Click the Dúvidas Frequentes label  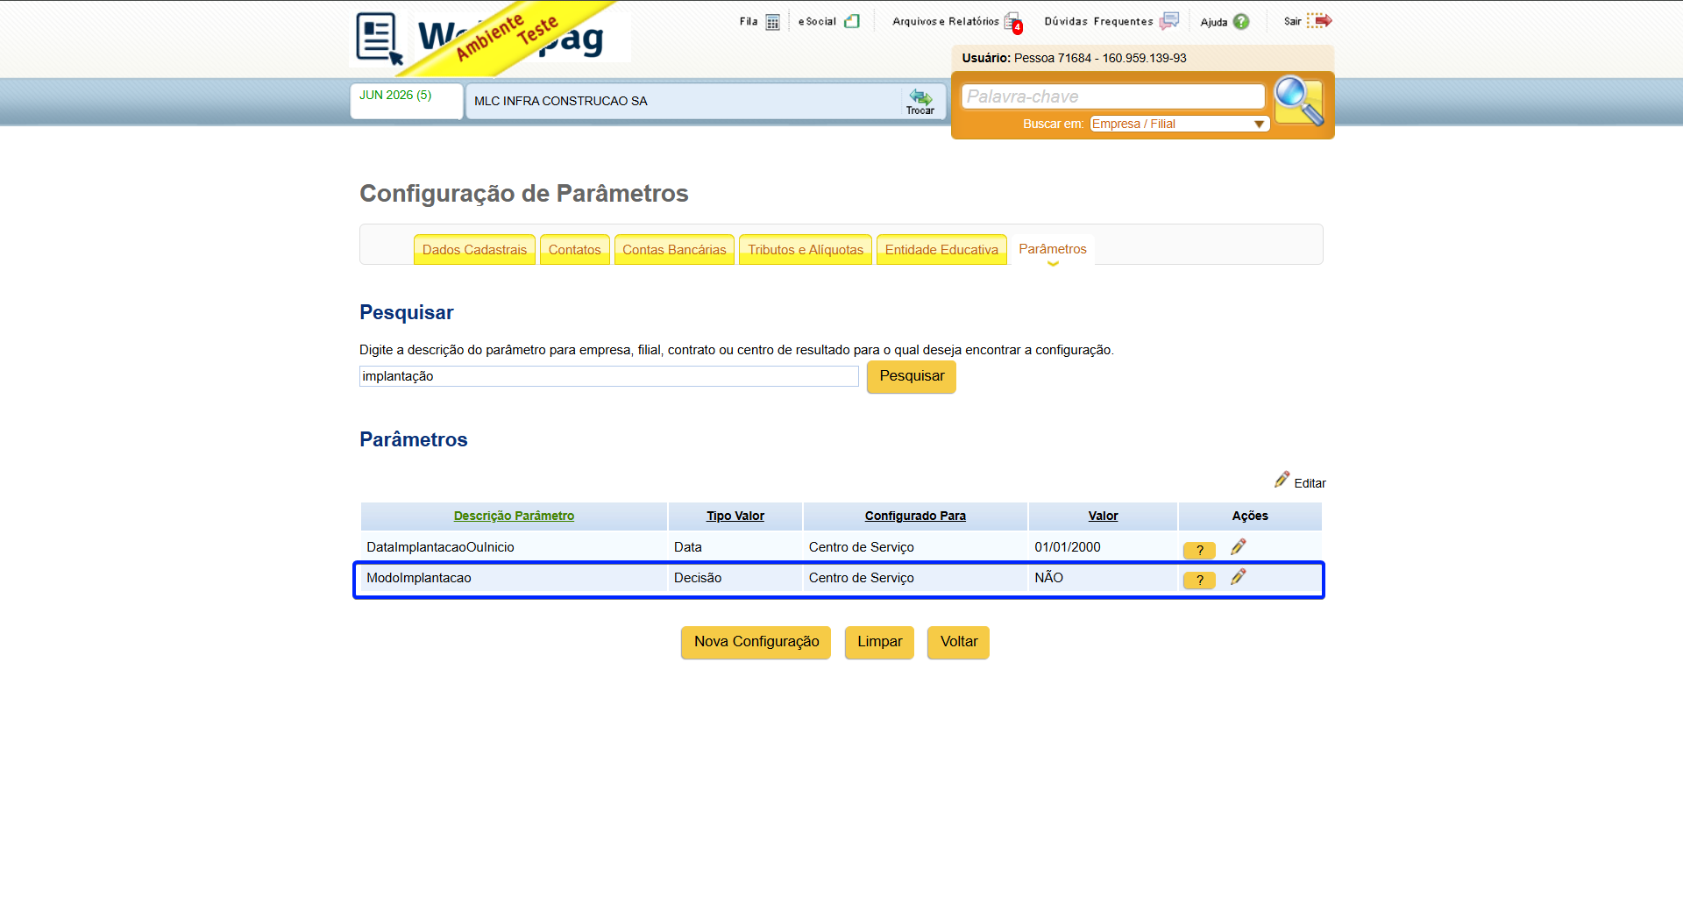[1098, 22]
